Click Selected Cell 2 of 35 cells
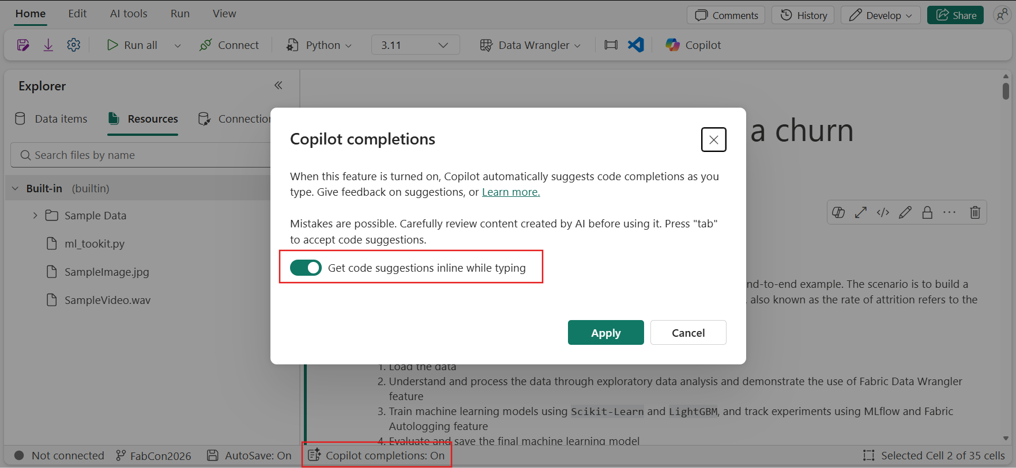This screenshot has height=468, width=1016. pos(934,455)
